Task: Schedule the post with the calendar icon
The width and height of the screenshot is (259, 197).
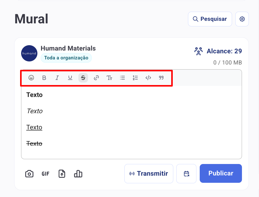Action: click(186, 174)
